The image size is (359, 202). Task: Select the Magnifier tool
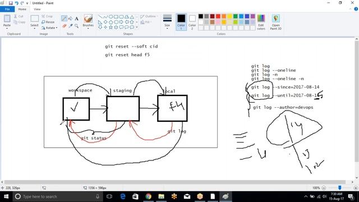tap(76, 26)
